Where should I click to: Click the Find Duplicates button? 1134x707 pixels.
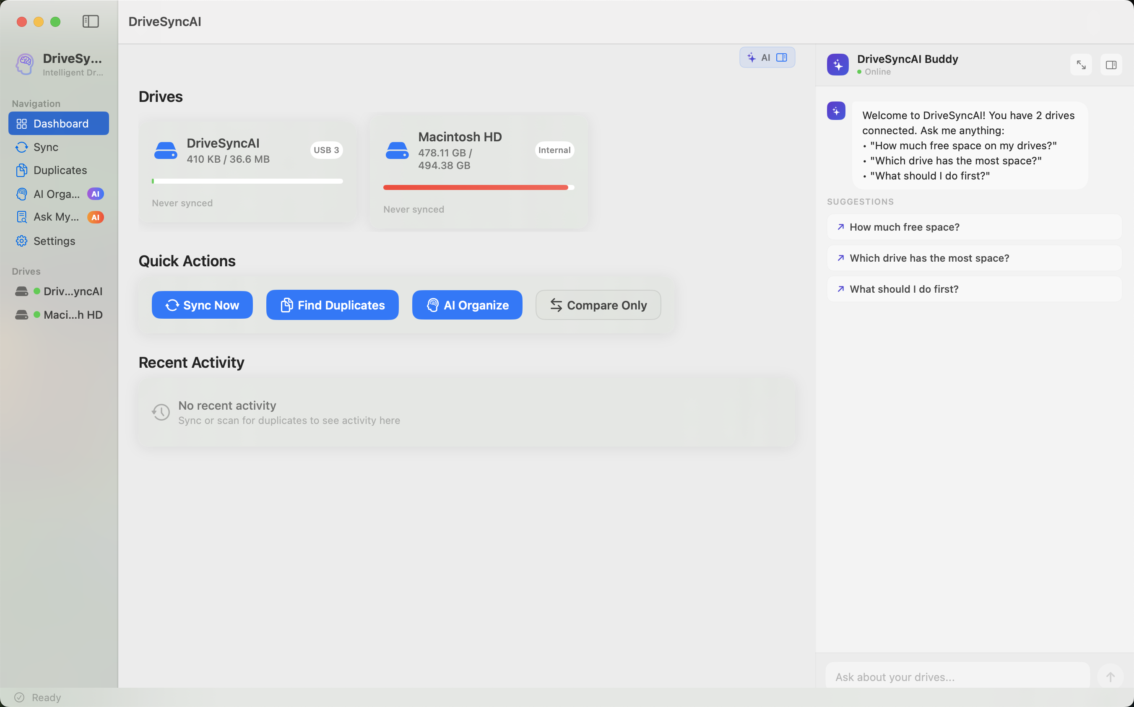click(333, 305)
